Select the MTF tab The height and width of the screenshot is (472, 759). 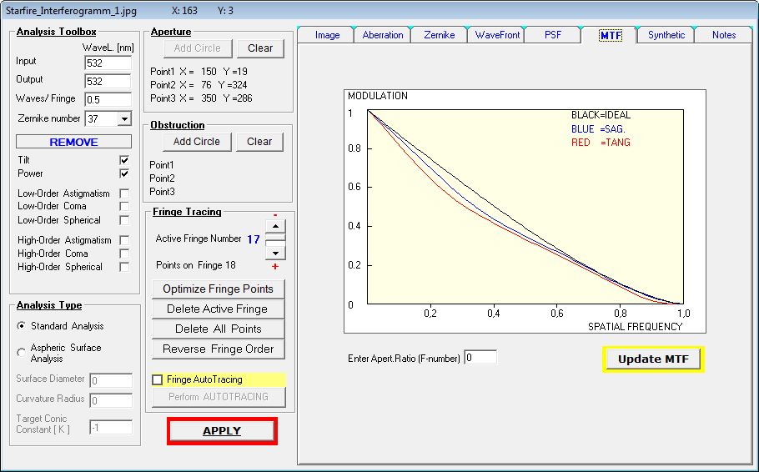click(x=611, y=35)
